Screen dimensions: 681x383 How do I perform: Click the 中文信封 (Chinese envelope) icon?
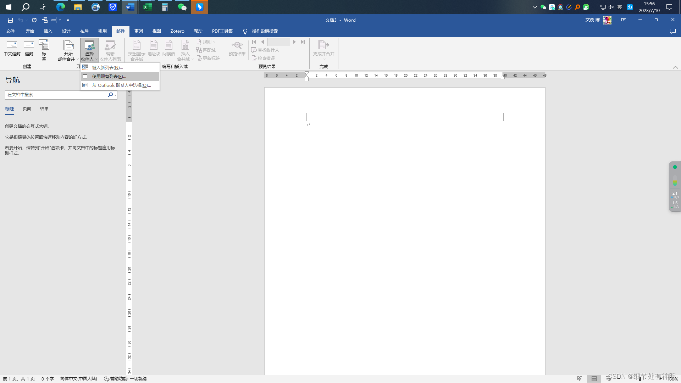12,48
